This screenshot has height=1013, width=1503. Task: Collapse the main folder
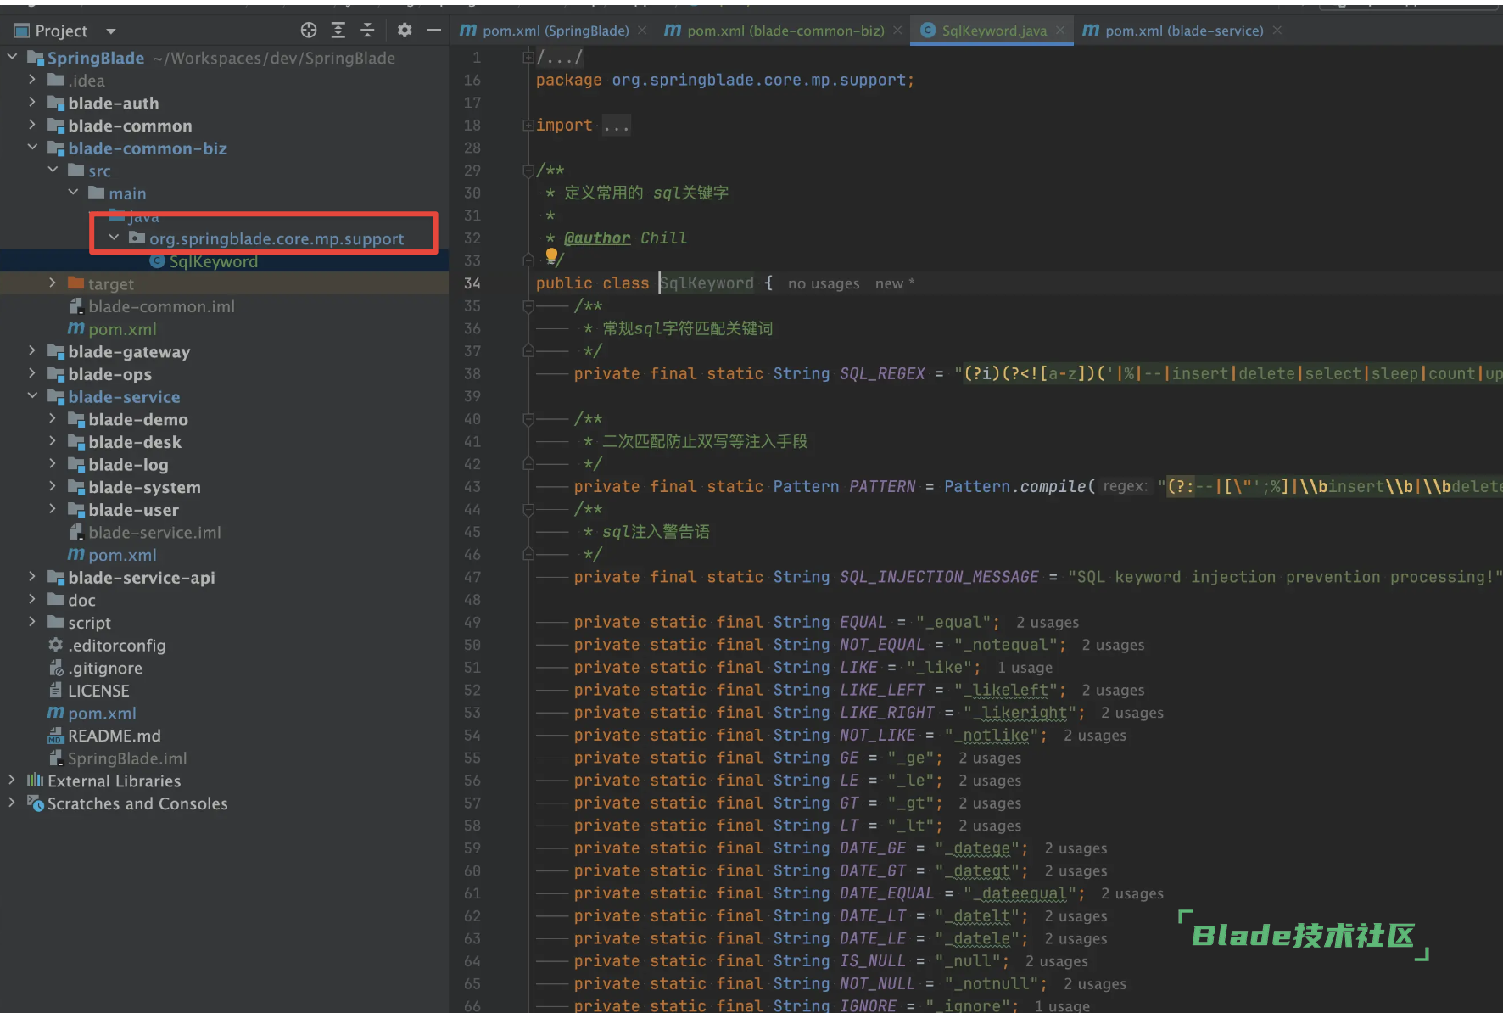click(73, 193)
